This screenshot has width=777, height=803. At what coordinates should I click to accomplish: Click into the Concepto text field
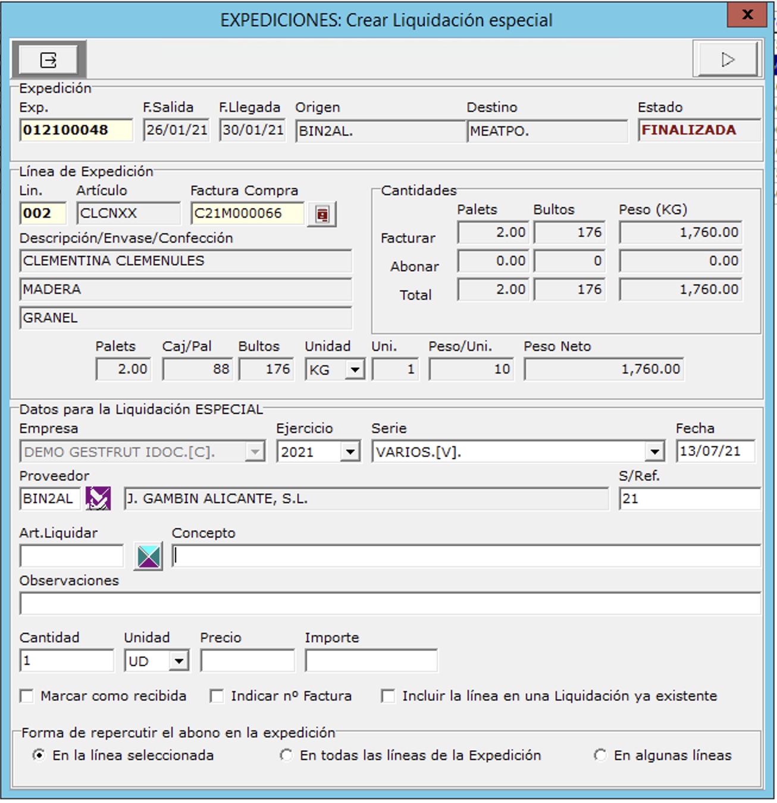tap(466, 557)
